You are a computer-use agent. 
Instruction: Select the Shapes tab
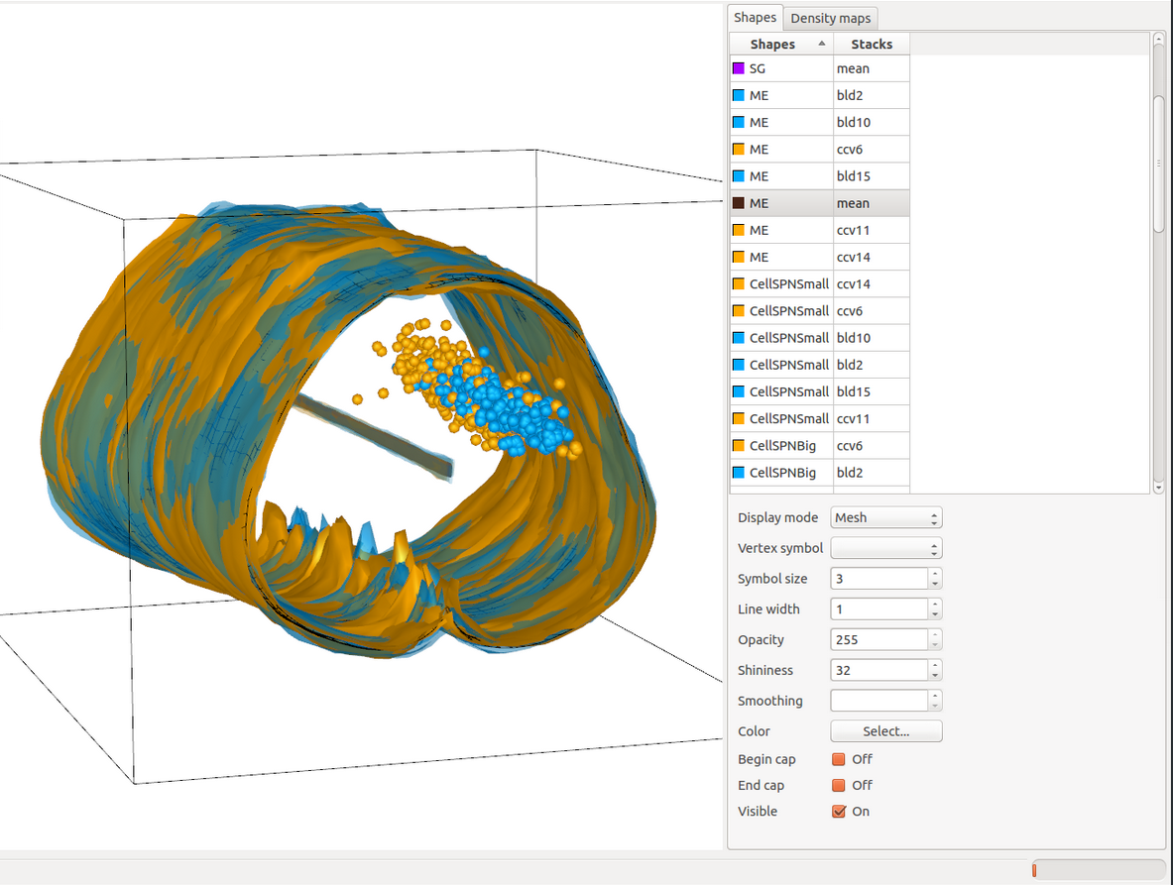point(755,18)
